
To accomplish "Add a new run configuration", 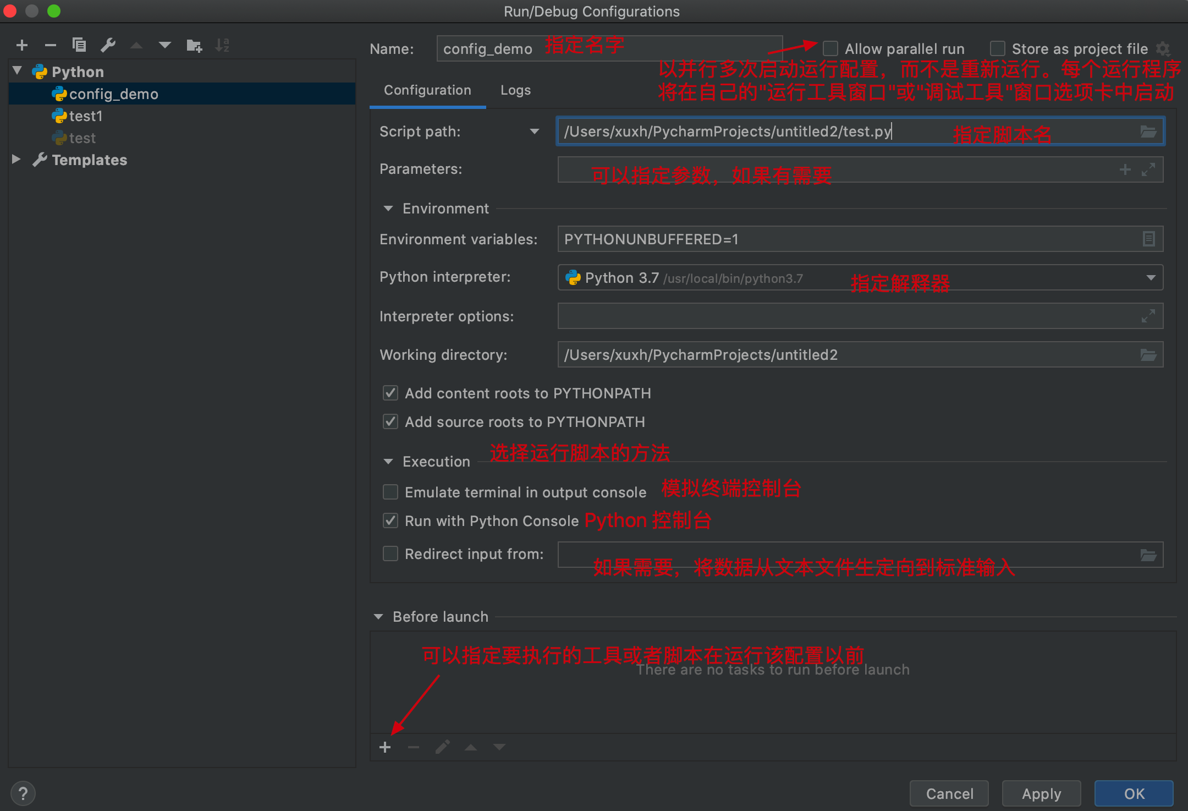I will pos(22,45).
